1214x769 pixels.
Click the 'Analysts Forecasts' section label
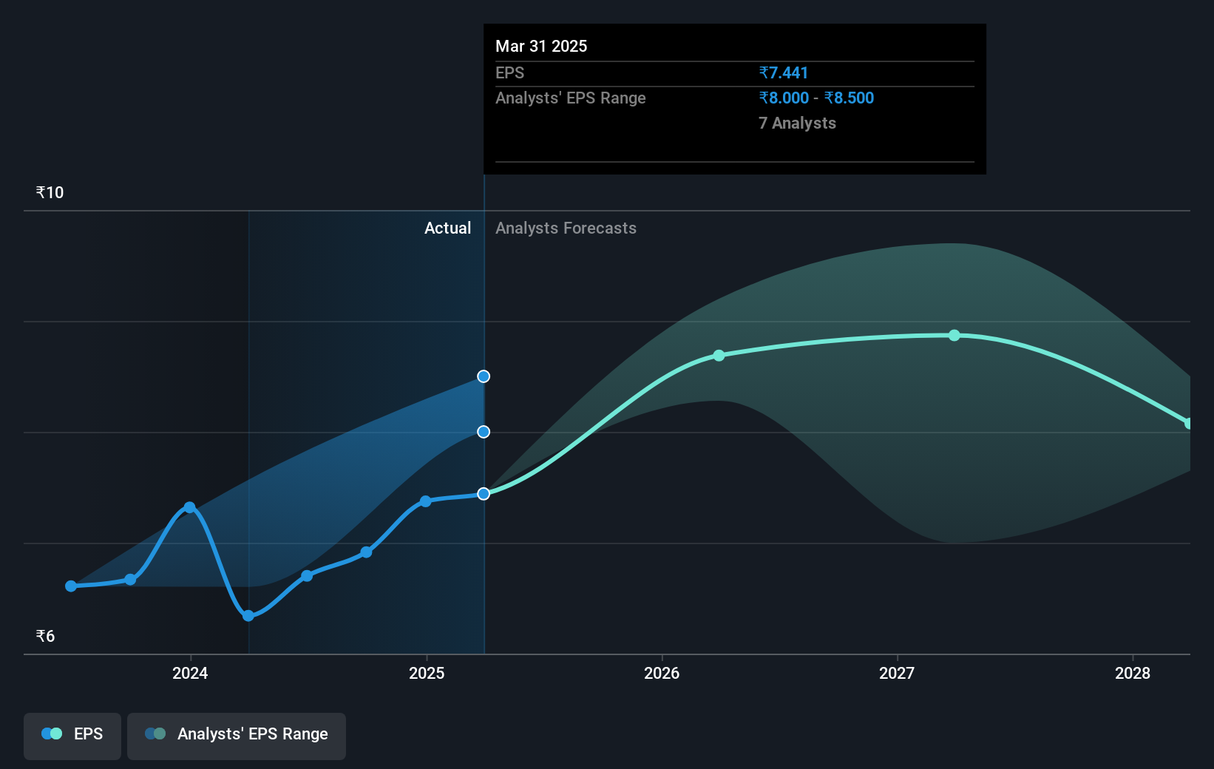(x=566, y=228)
